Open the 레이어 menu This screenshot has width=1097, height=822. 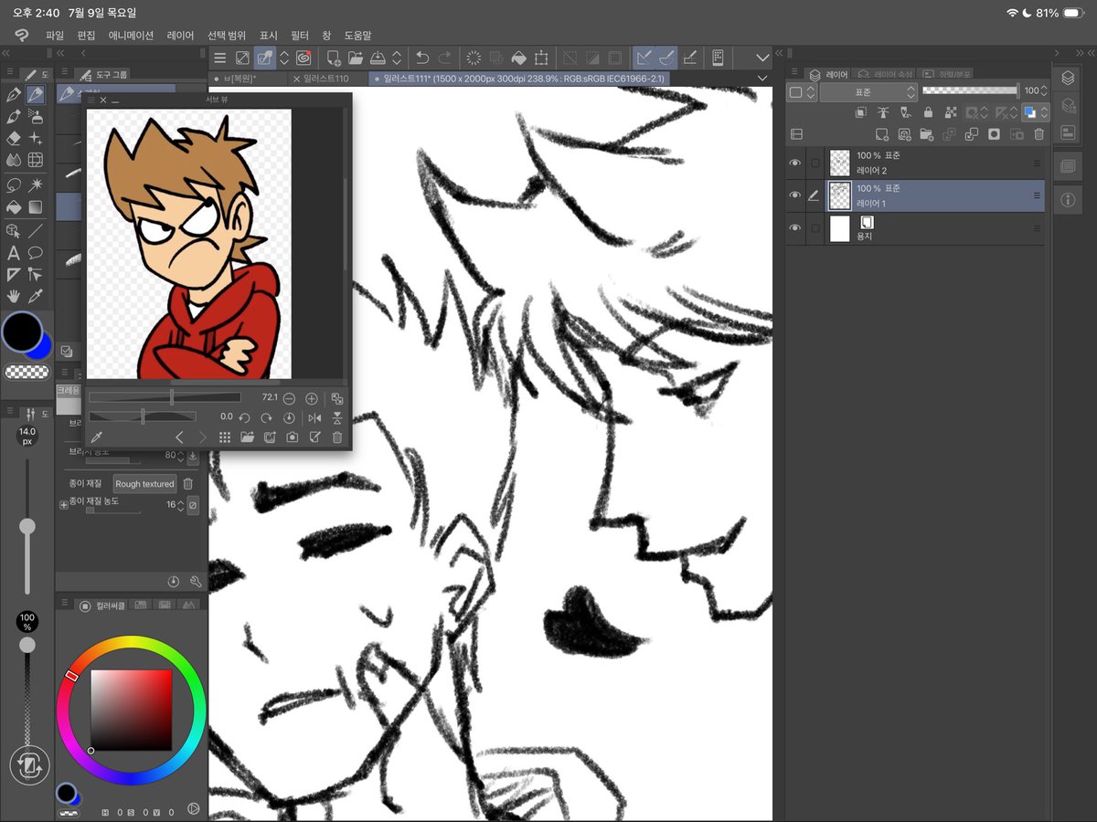tap(180, 35)
